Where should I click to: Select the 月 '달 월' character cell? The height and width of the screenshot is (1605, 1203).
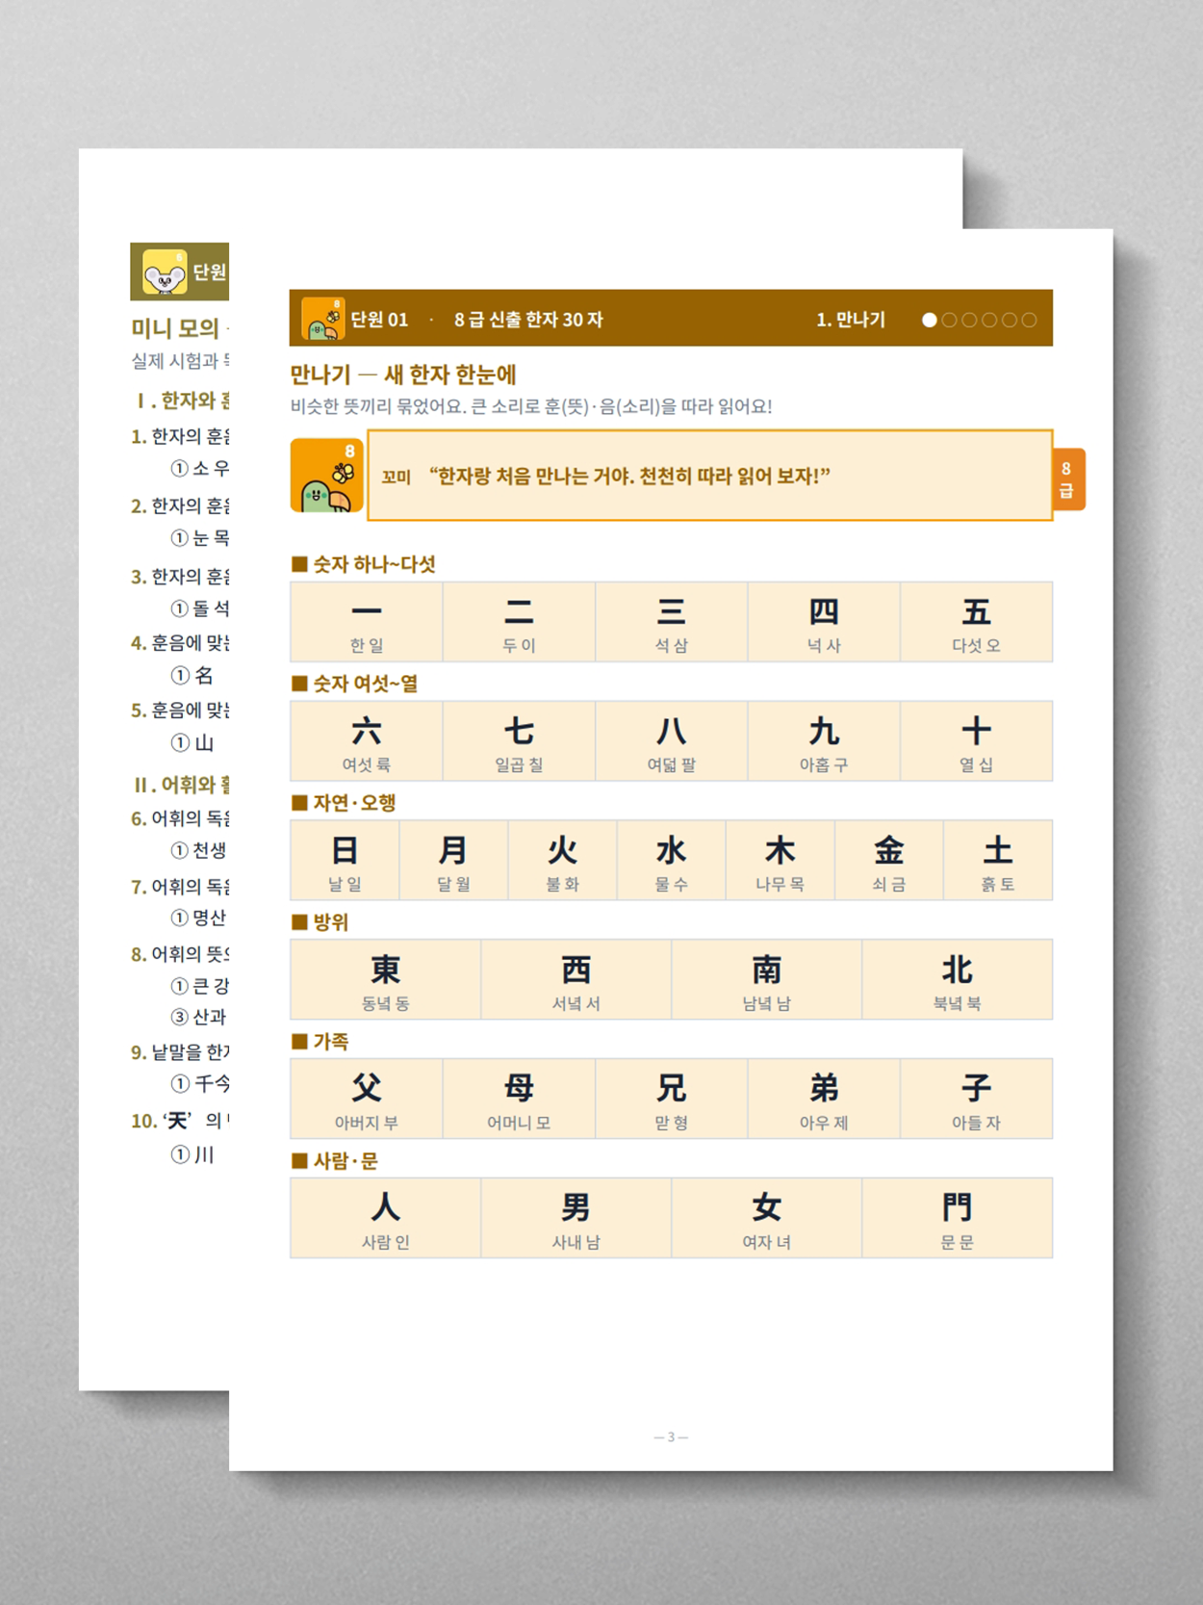coord(453,861)
